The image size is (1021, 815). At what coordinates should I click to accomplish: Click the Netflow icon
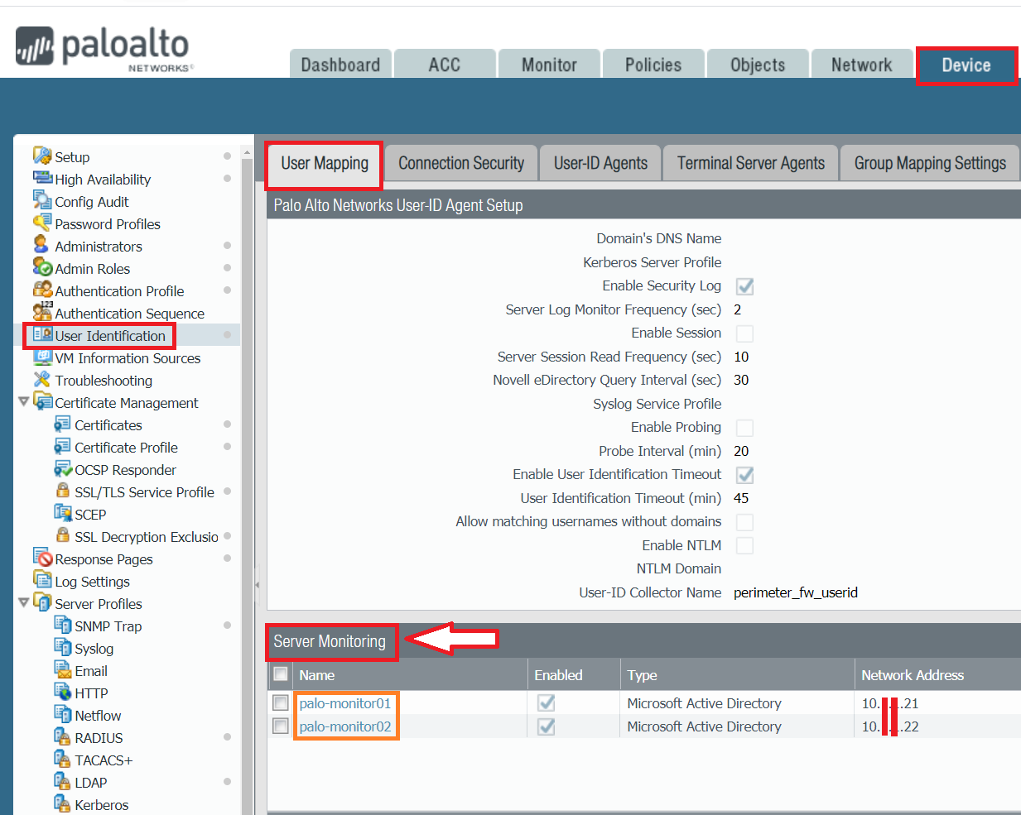(x=63, y=714)
